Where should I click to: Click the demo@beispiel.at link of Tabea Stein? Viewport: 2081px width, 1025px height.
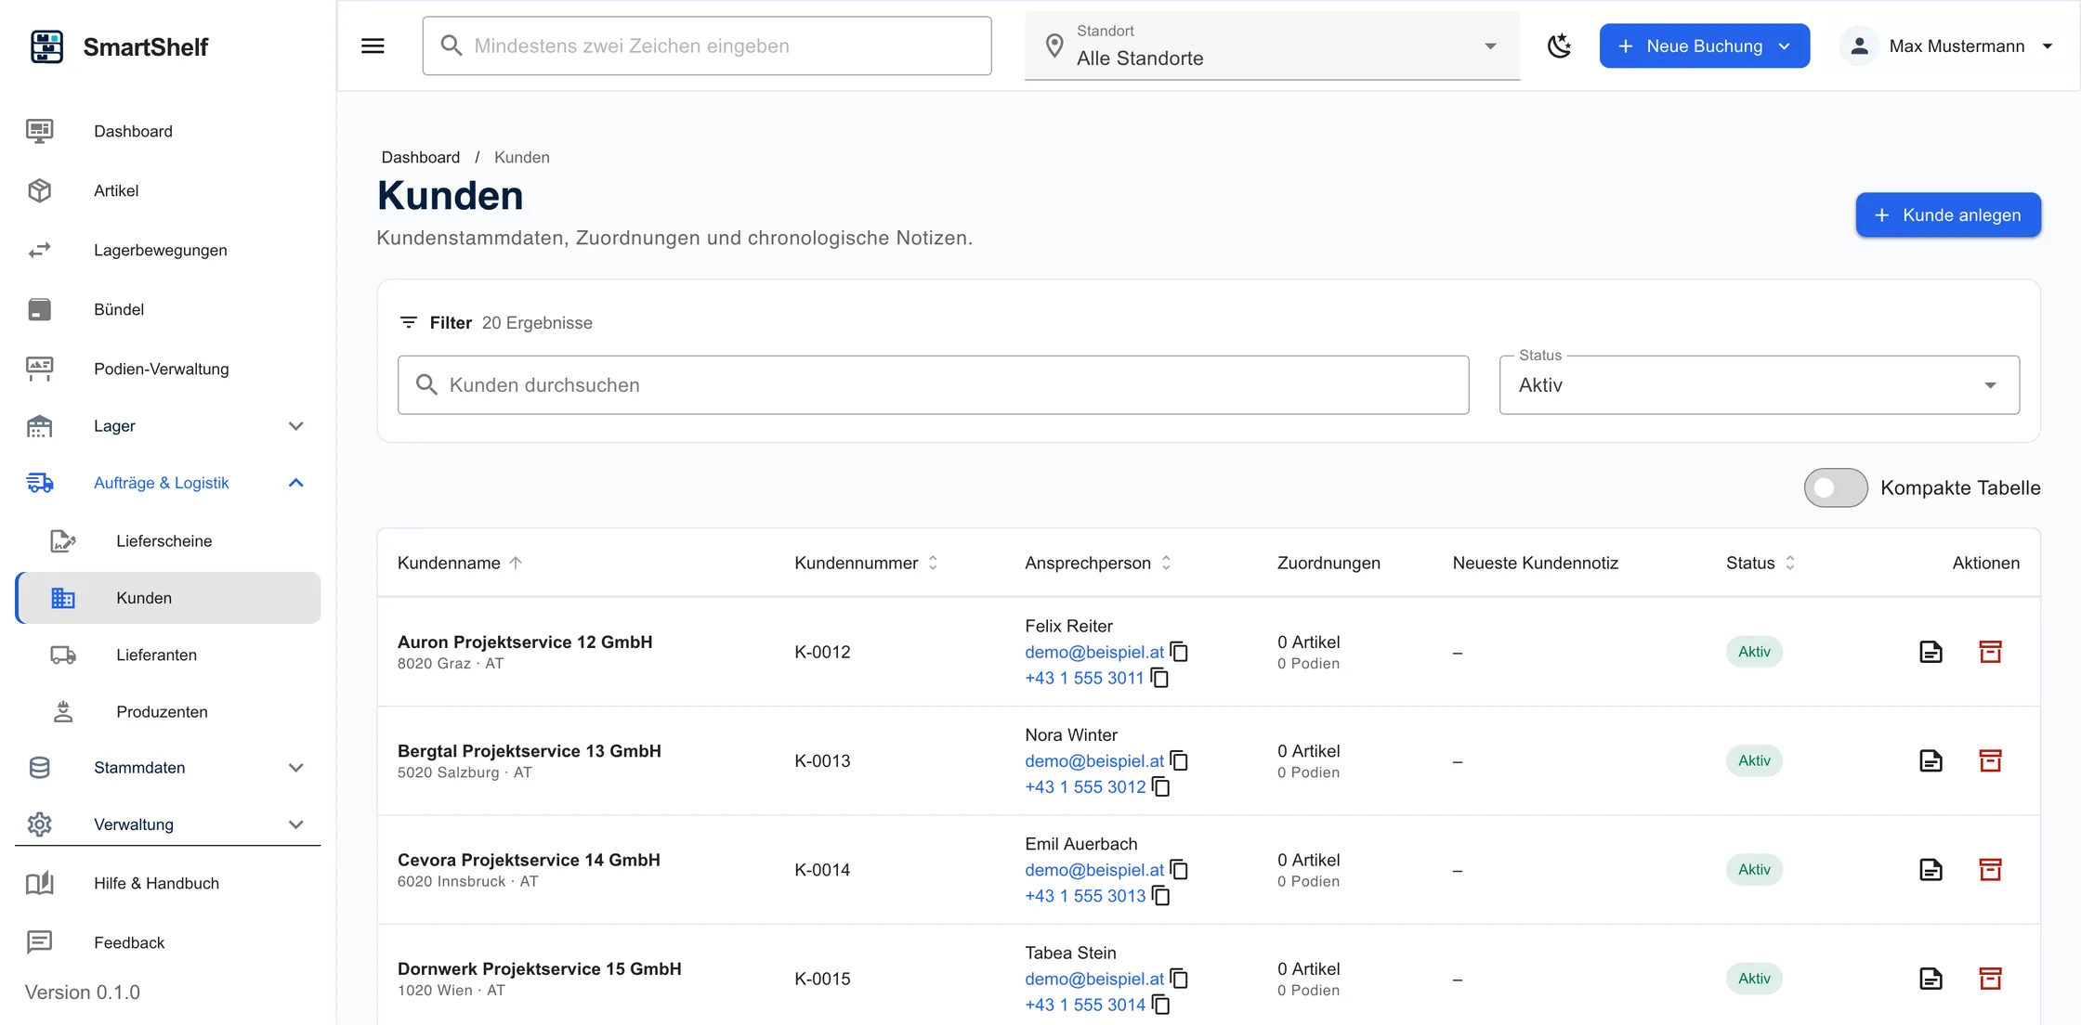1093,979
